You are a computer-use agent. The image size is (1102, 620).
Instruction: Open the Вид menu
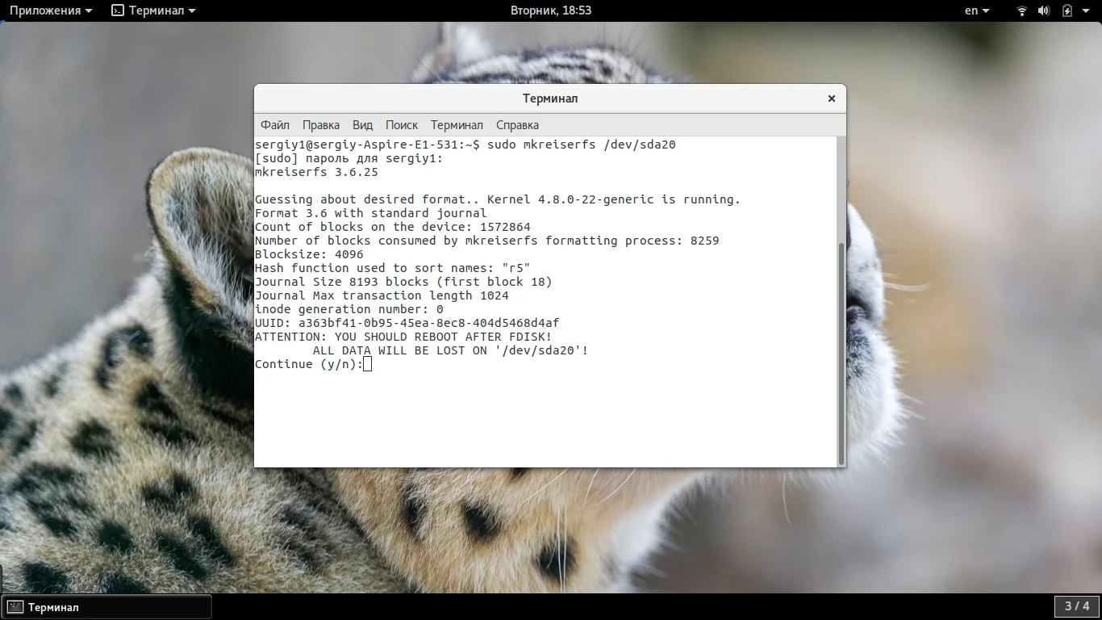(x=362, y=125)
